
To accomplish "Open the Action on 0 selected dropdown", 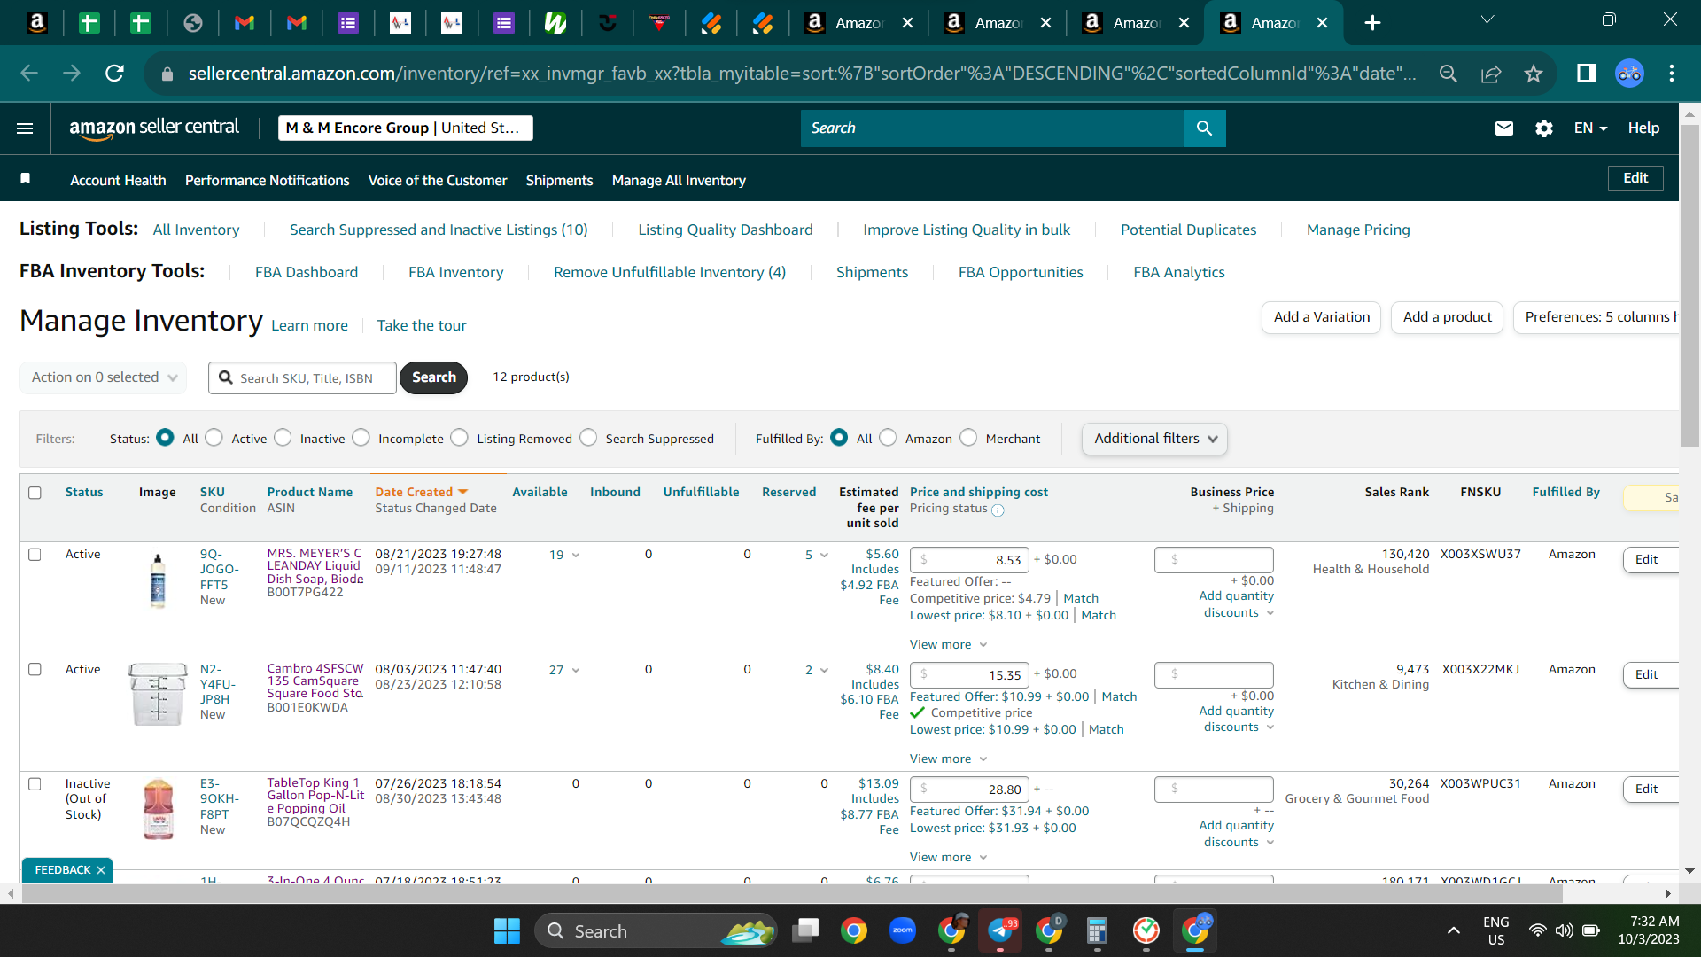I will click(x=104, y=377).
